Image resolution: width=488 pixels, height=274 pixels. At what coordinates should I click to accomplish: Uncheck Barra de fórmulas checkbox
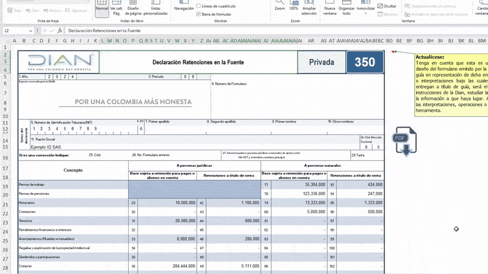[199, 13]
